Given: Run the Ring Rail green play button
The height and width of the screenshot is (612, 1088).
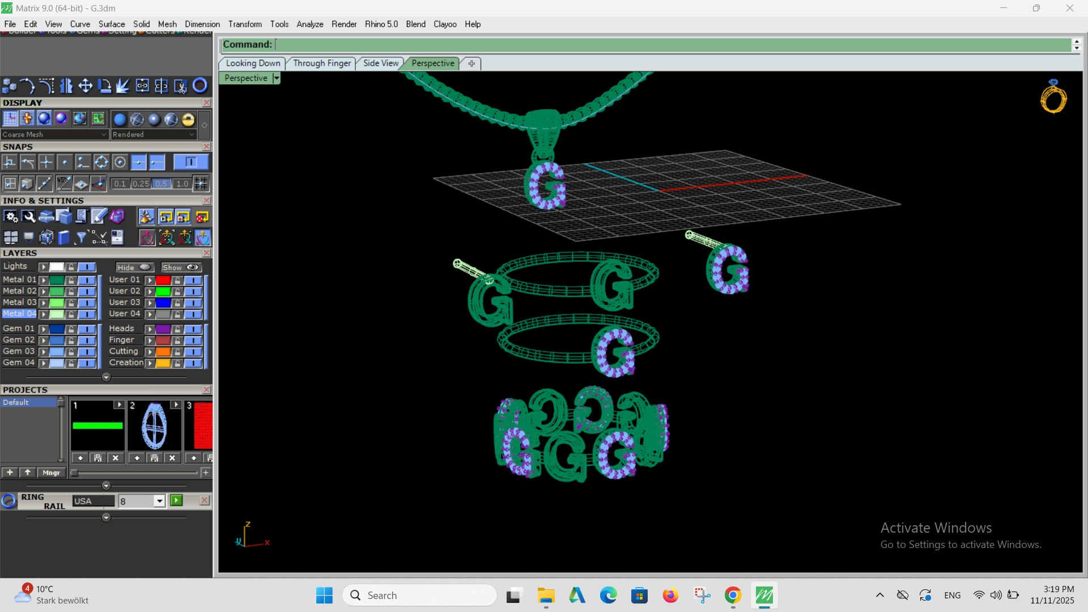Looking at the screenshot, I should [176, 500].
